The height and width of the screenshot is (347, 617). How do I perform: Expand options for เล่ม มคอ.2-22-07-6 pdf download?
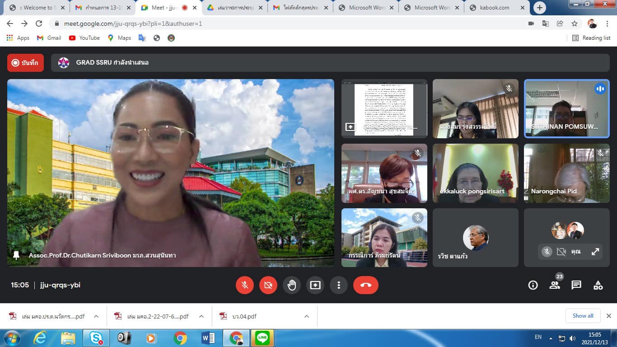[x=201, y=316]
